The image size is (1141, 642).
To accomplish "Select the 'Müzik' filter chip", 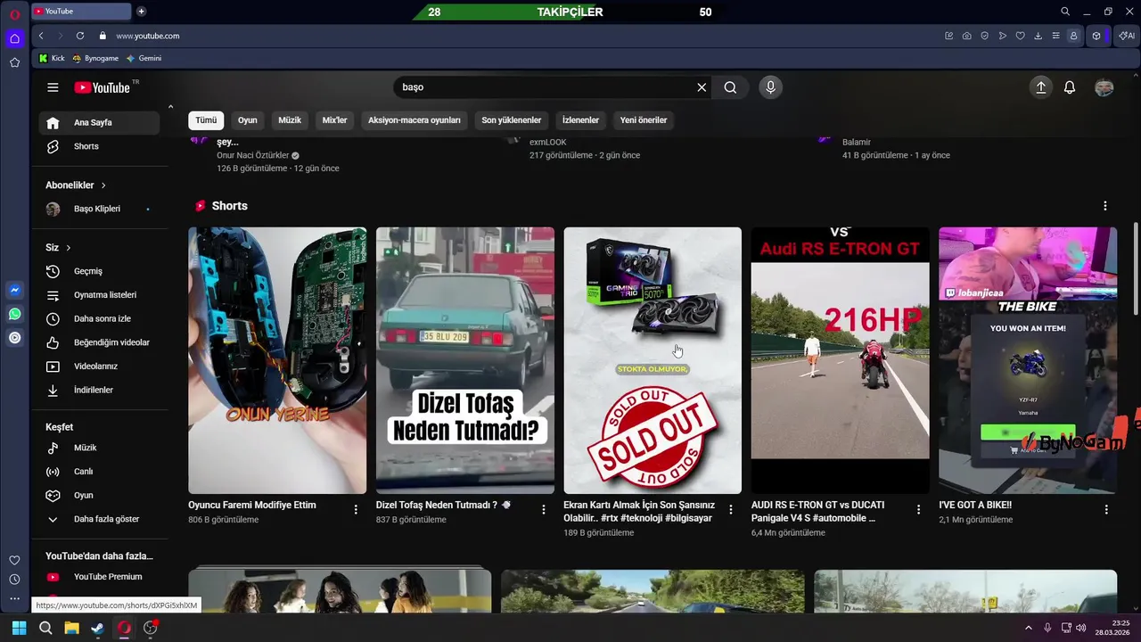I will pos(290,120).
